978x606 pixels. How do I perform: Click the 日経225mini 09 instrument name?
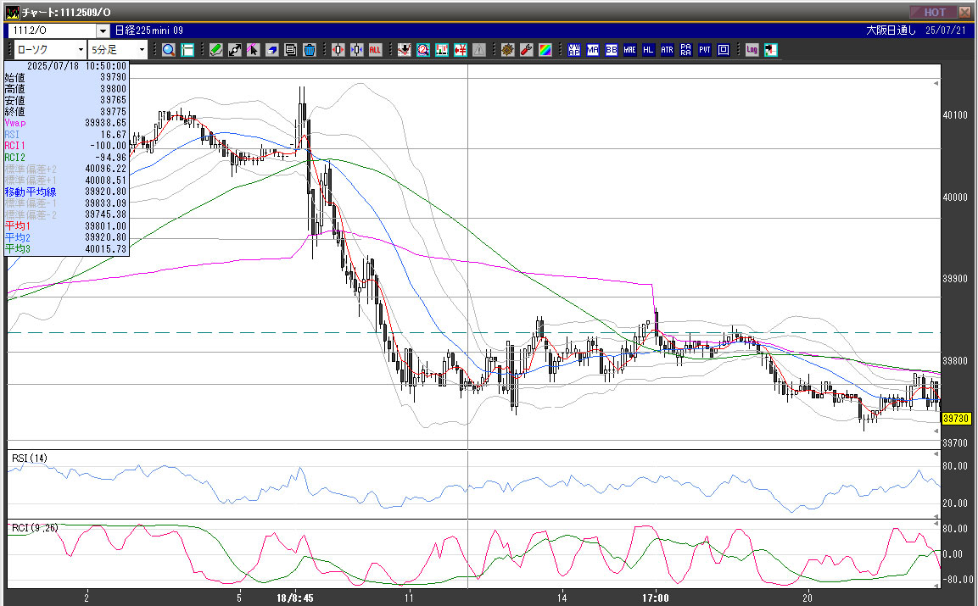[149, 31]
